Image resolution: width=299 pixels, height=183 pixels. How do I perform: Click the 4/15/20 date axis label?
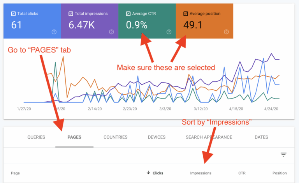click(x=236, y=109)
